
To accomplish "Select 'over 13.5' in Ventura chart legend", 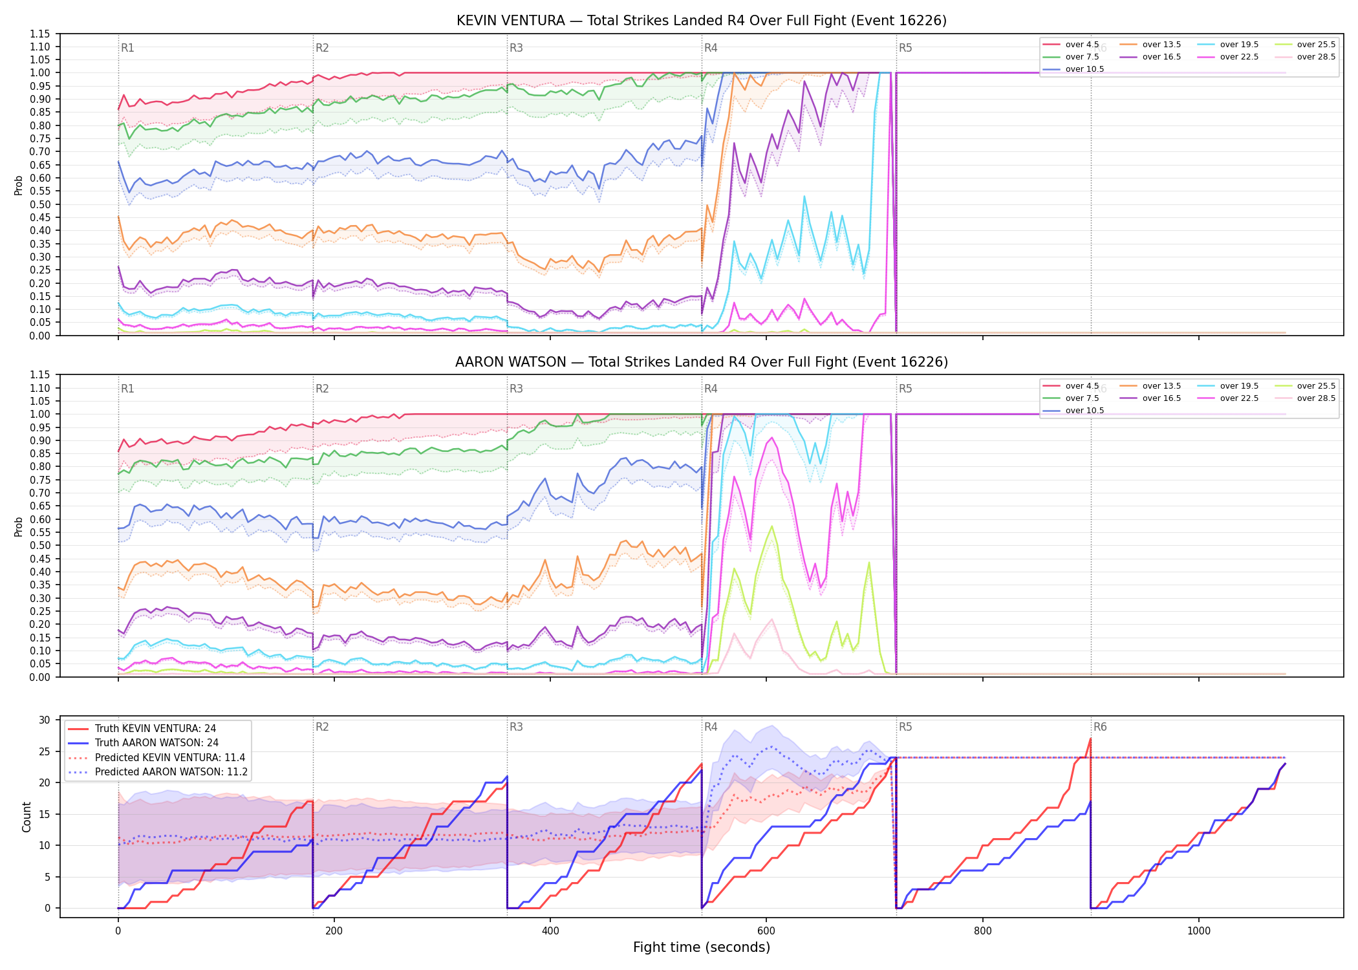I will coord(1161,45).
